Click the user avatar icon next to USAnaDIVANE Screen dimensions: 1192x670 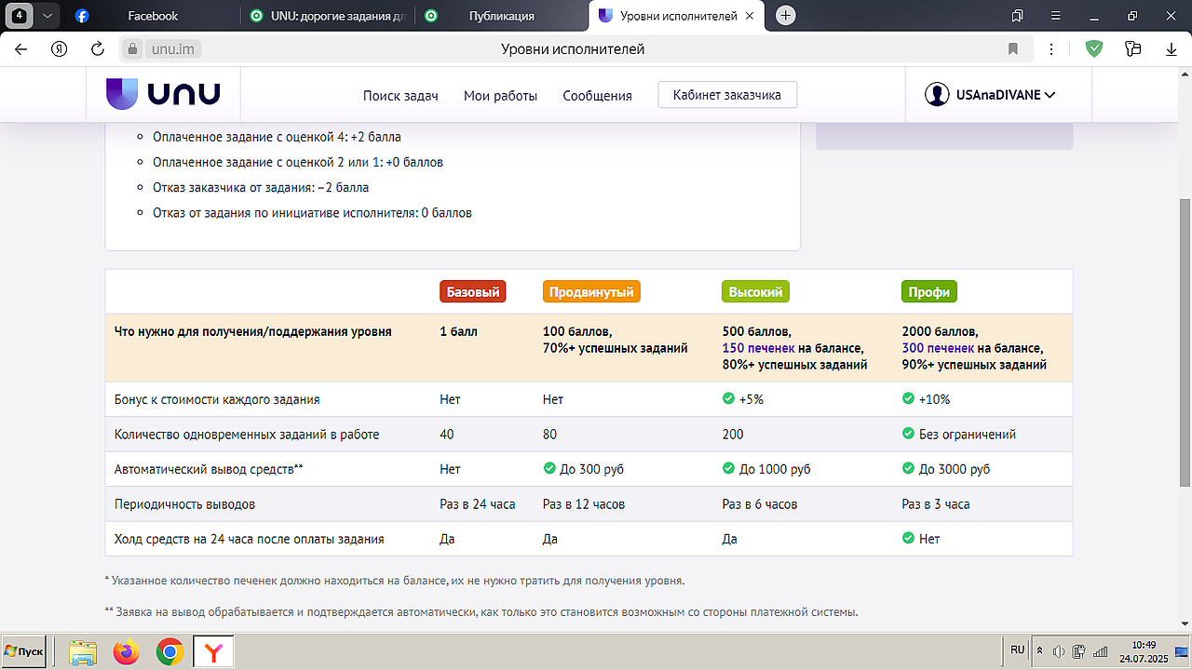[x=937, y=94]
